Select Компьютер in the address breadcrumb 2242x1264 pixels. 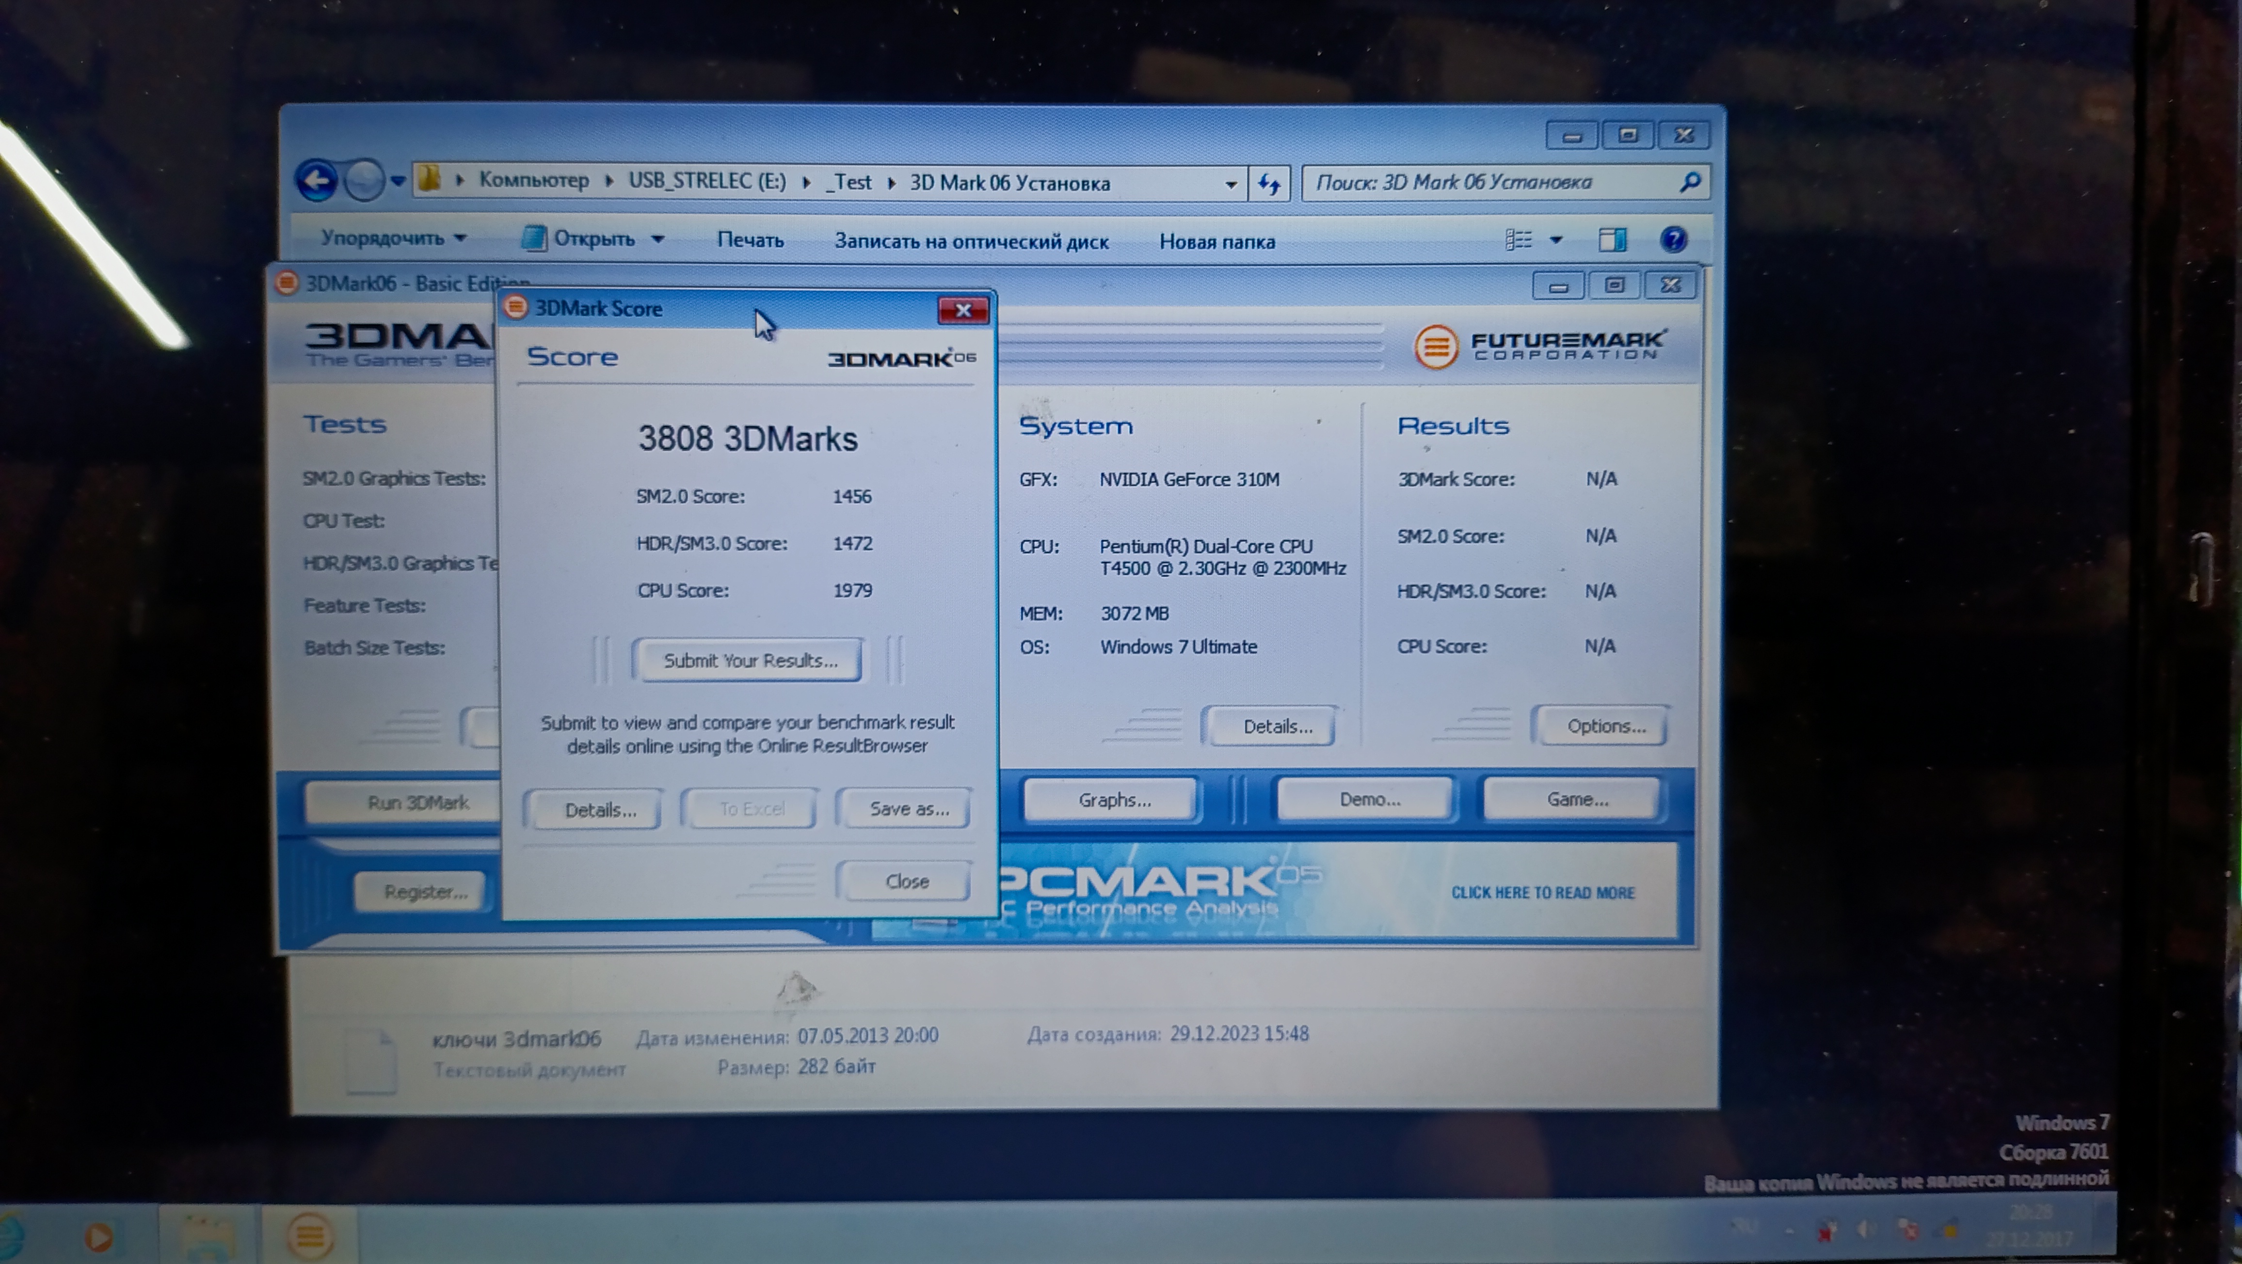click(533, 180)
